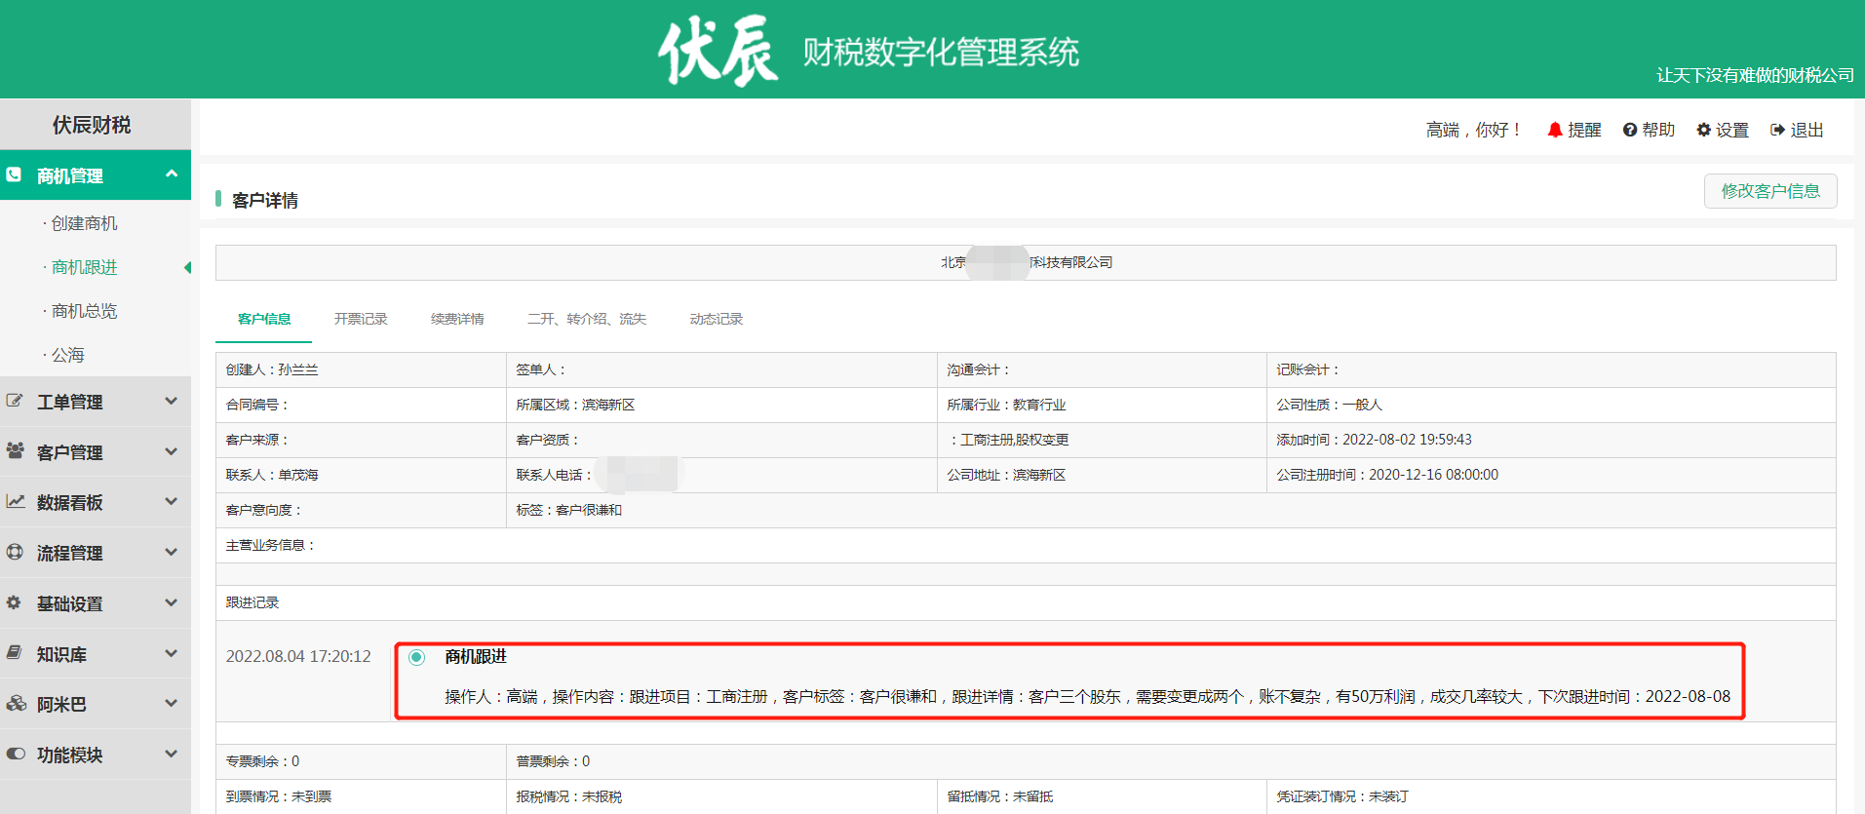Screen dimensions: 1865x814
Task: Switch to the 动态记录 tab
Action: point(717,319)
